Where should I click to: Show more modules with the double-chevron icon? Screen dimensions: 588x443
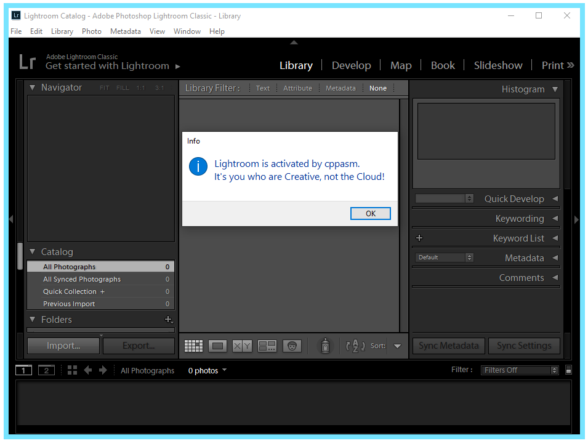tap(570, 65)
